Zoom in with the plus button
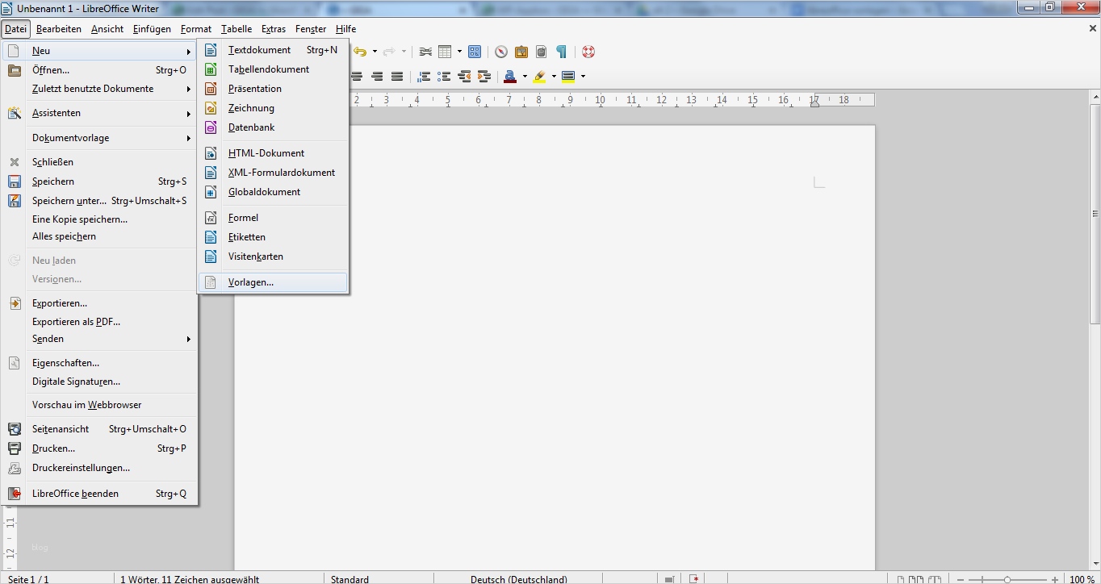Screen dimensions: 1101x584 (1055, 579)
